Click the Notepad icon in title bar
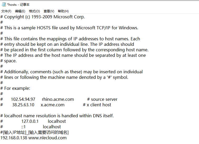The height and width of the screenshot is (144, 199). pos(4,4)
